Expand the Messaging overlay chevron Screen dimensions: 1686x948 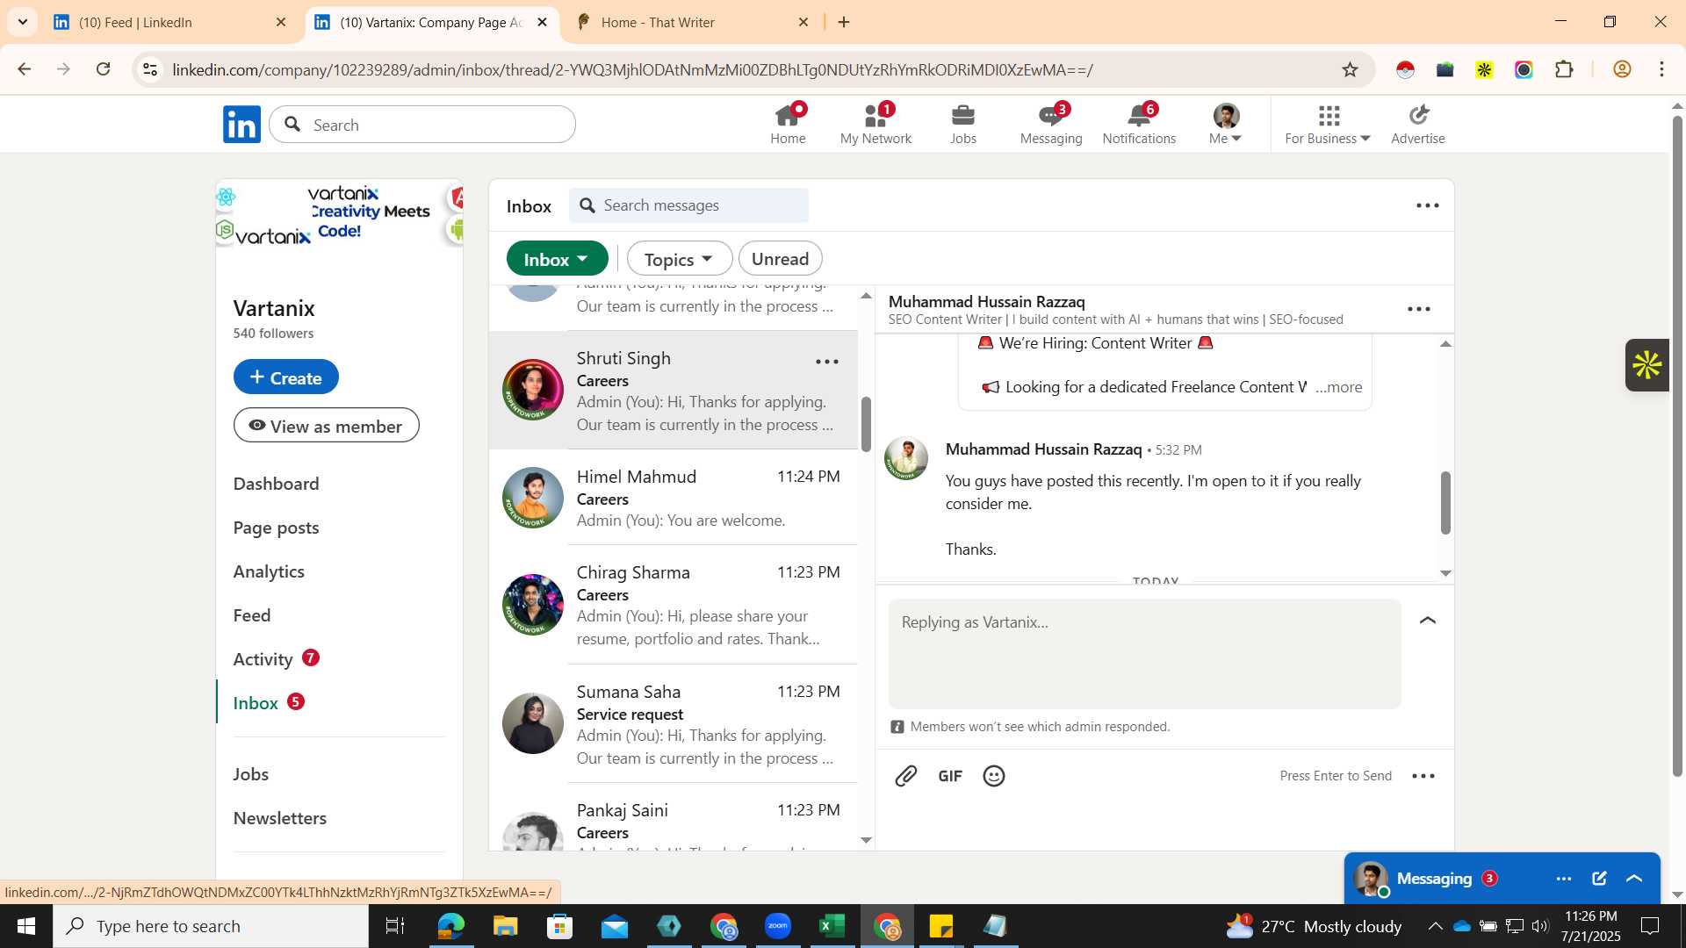(x=1634, y=879)
